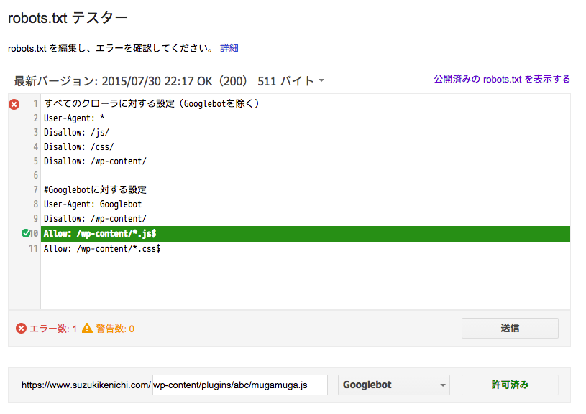Click the https://www.suzukikenichi.com/ URL prefix

click(x=86, y=385)
